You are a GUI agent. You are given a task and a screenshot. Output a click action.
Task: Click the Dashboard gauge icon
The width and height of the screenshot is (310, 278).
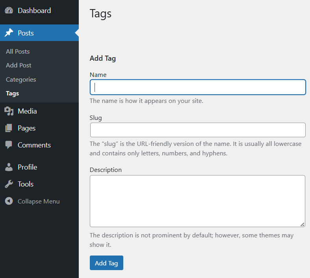(9, 11)
